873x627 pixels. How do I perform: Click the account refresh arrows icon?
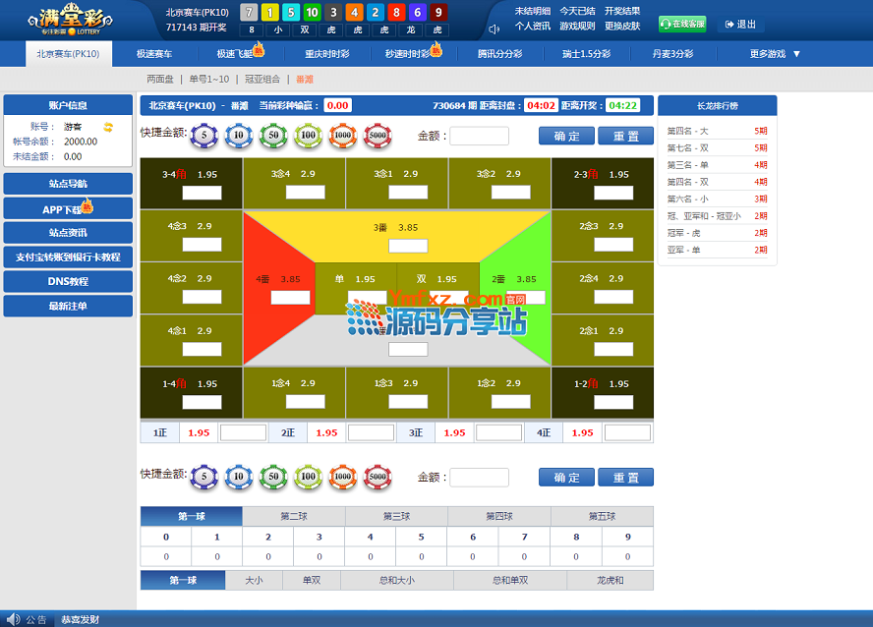pyautogui.click(x=109, y=127)
